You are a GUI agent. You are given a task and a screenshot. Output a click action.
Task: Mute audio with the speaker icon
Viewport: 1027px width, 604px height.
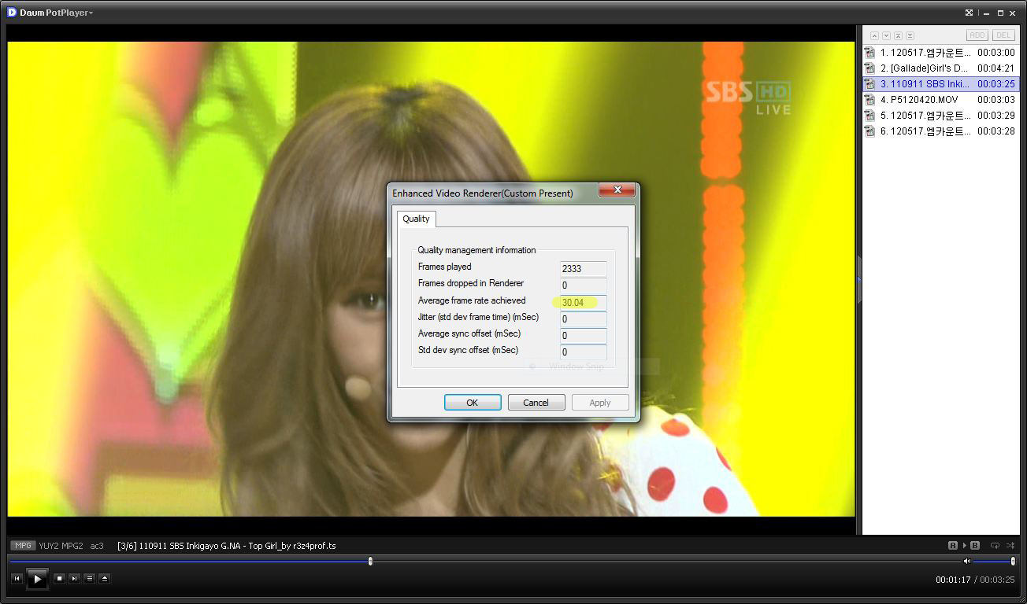tap(967, 561)
